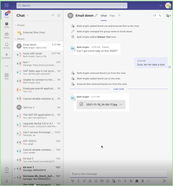Click the new chat compose icon
The image size is (173, 186).
[59, 15]
